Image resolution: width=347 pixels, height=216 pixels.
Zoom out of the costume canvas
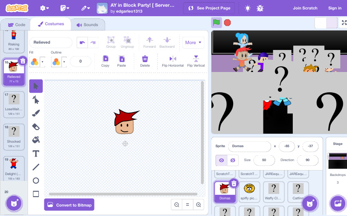click(x=177, y=205)
